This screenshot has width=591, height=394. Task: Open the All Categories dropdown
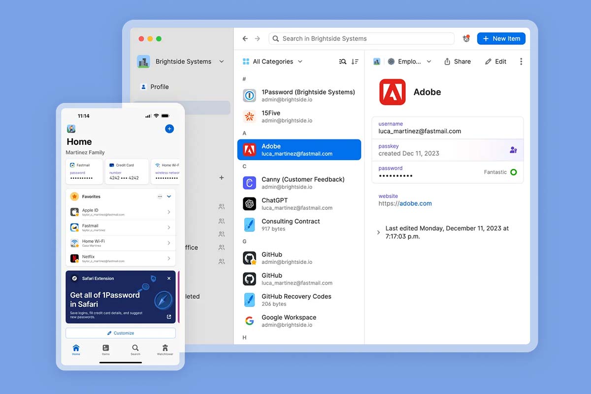click(273, 62)
